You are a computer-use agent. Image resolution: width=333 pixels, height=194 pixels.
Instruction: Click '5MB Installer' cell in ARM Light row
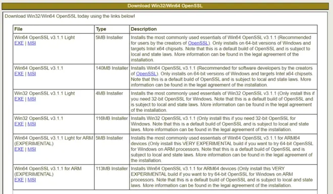[112, 149]
